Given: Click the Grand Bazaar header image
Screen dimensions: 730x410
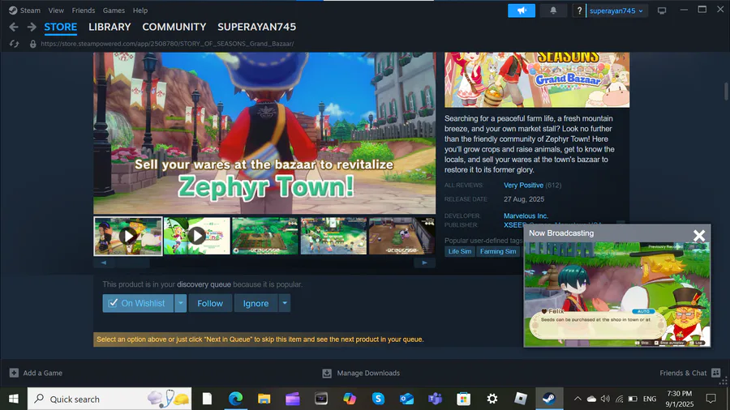Looking at the screenshot, I should [537, 80].
